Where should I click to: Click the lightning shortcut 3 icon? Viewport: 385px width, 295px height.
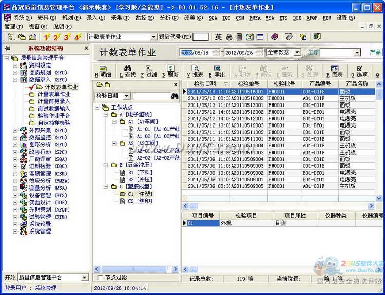(67, 37)
